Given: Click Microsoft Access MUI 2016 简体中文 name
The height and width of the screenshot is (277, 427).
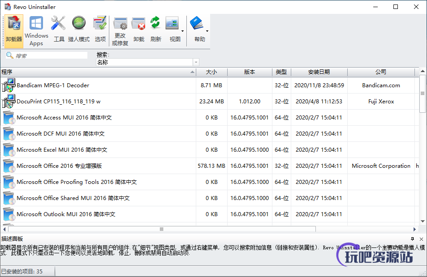Looking at the screenshot, I should click(x=64, y=118).
